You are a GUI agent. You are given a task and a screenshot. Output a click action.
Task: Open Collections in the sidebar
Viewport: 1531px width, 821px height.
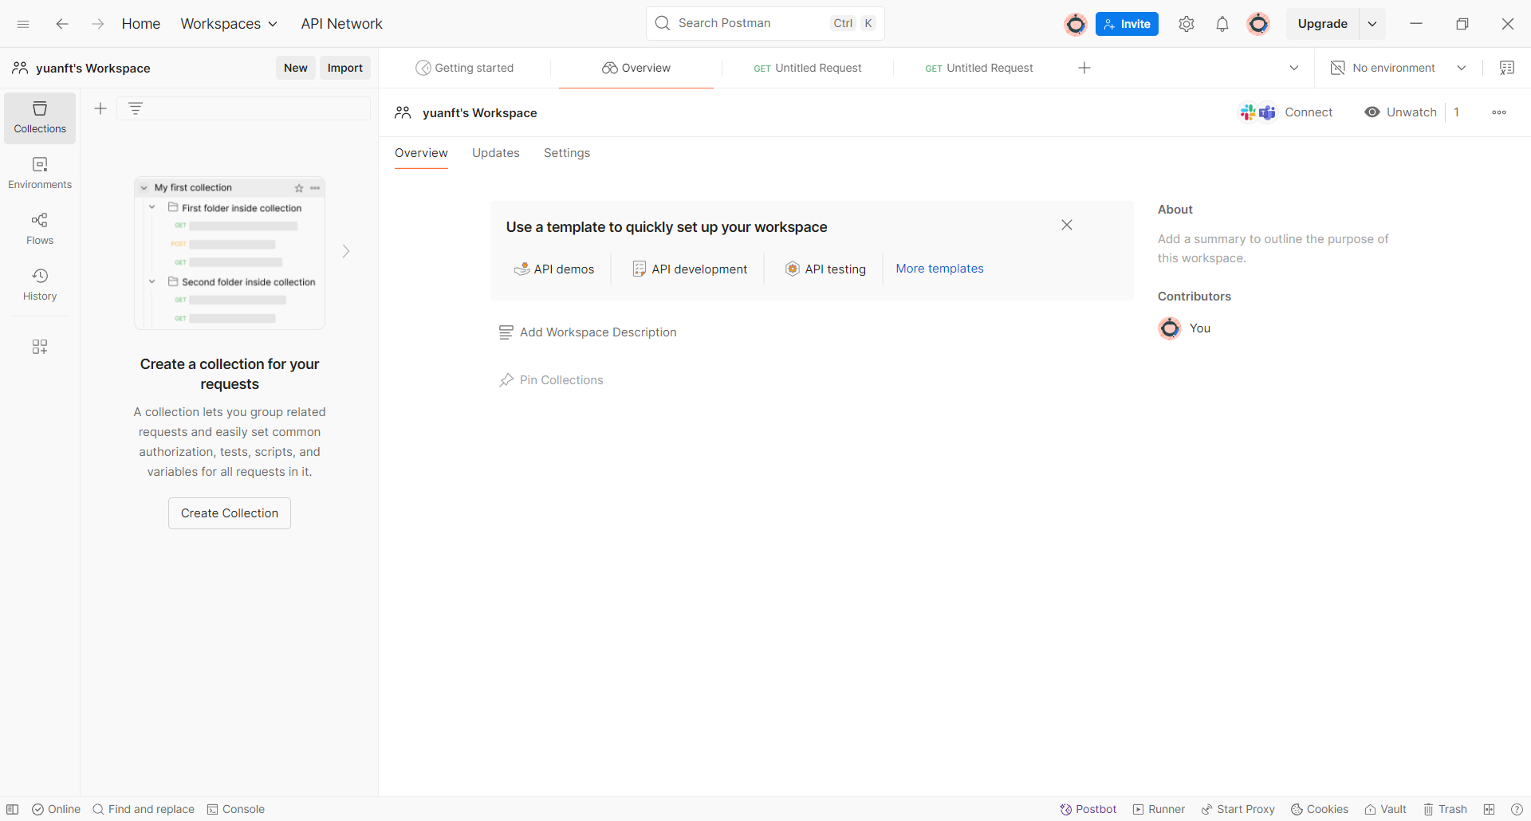(x=40, y=118)
